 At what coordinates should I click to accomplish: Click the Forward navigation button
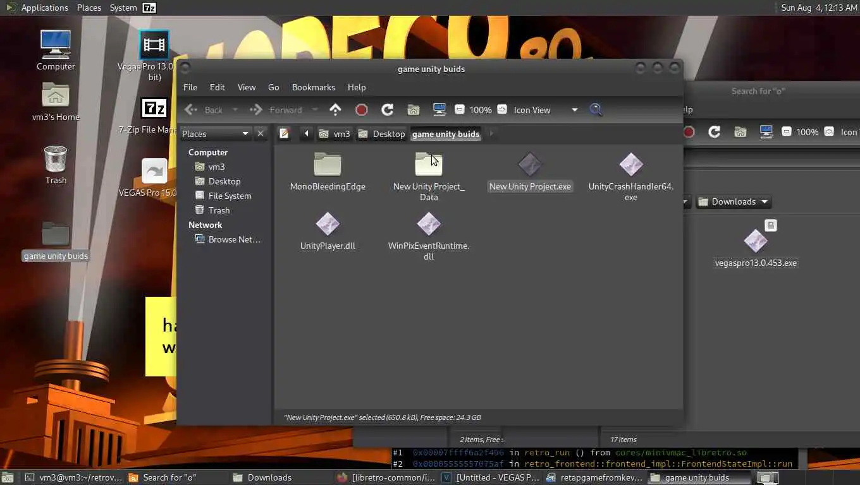(276, 110)
